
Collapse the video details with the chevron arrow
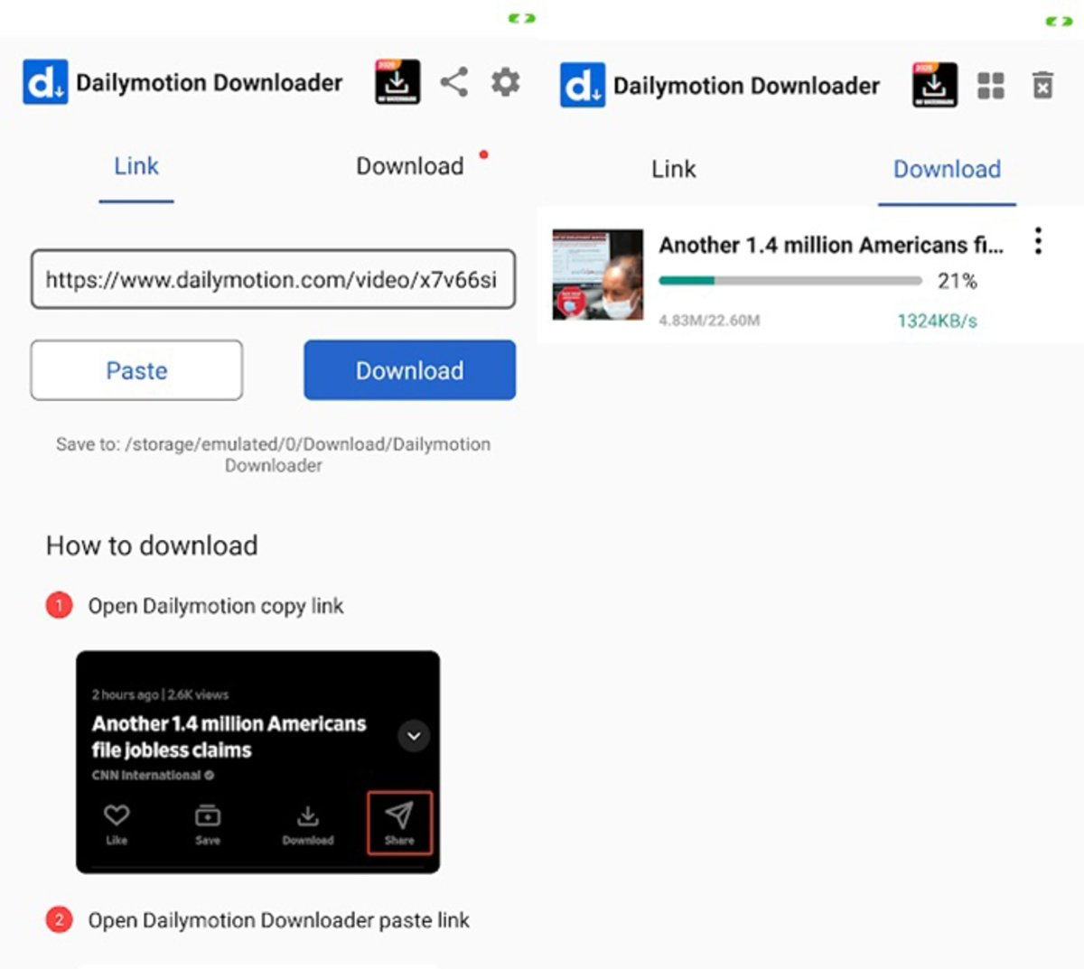point(414,736)
